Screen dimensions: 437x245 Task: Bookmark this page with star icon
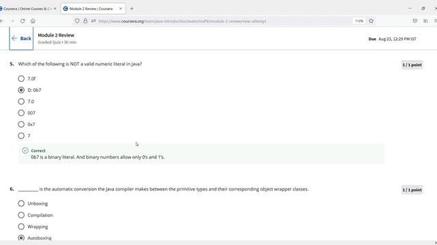tap(371, 21)
